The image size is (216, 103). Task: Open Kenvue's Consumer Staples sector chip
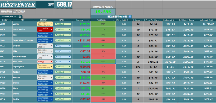click(45, 77)
